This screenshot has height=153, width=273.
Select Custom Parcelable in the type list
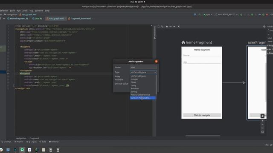point(143,98)
